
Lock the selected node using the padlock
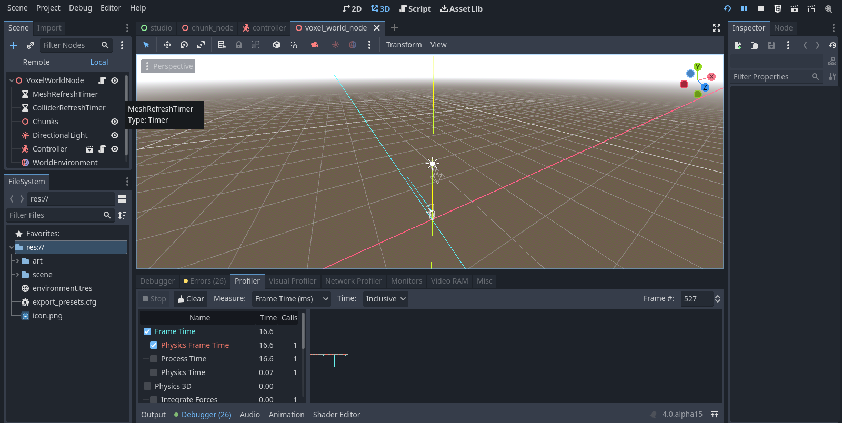click(239, 45)
